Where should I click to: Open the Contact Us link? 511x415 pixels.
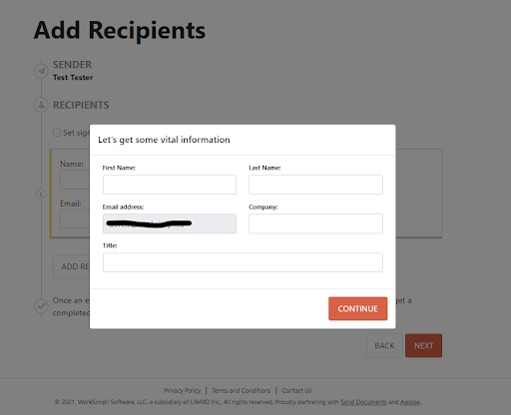[x=296, y=390]
